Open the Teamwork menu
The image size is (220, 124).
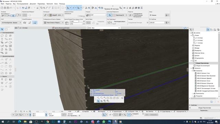(x=49, y=4)
